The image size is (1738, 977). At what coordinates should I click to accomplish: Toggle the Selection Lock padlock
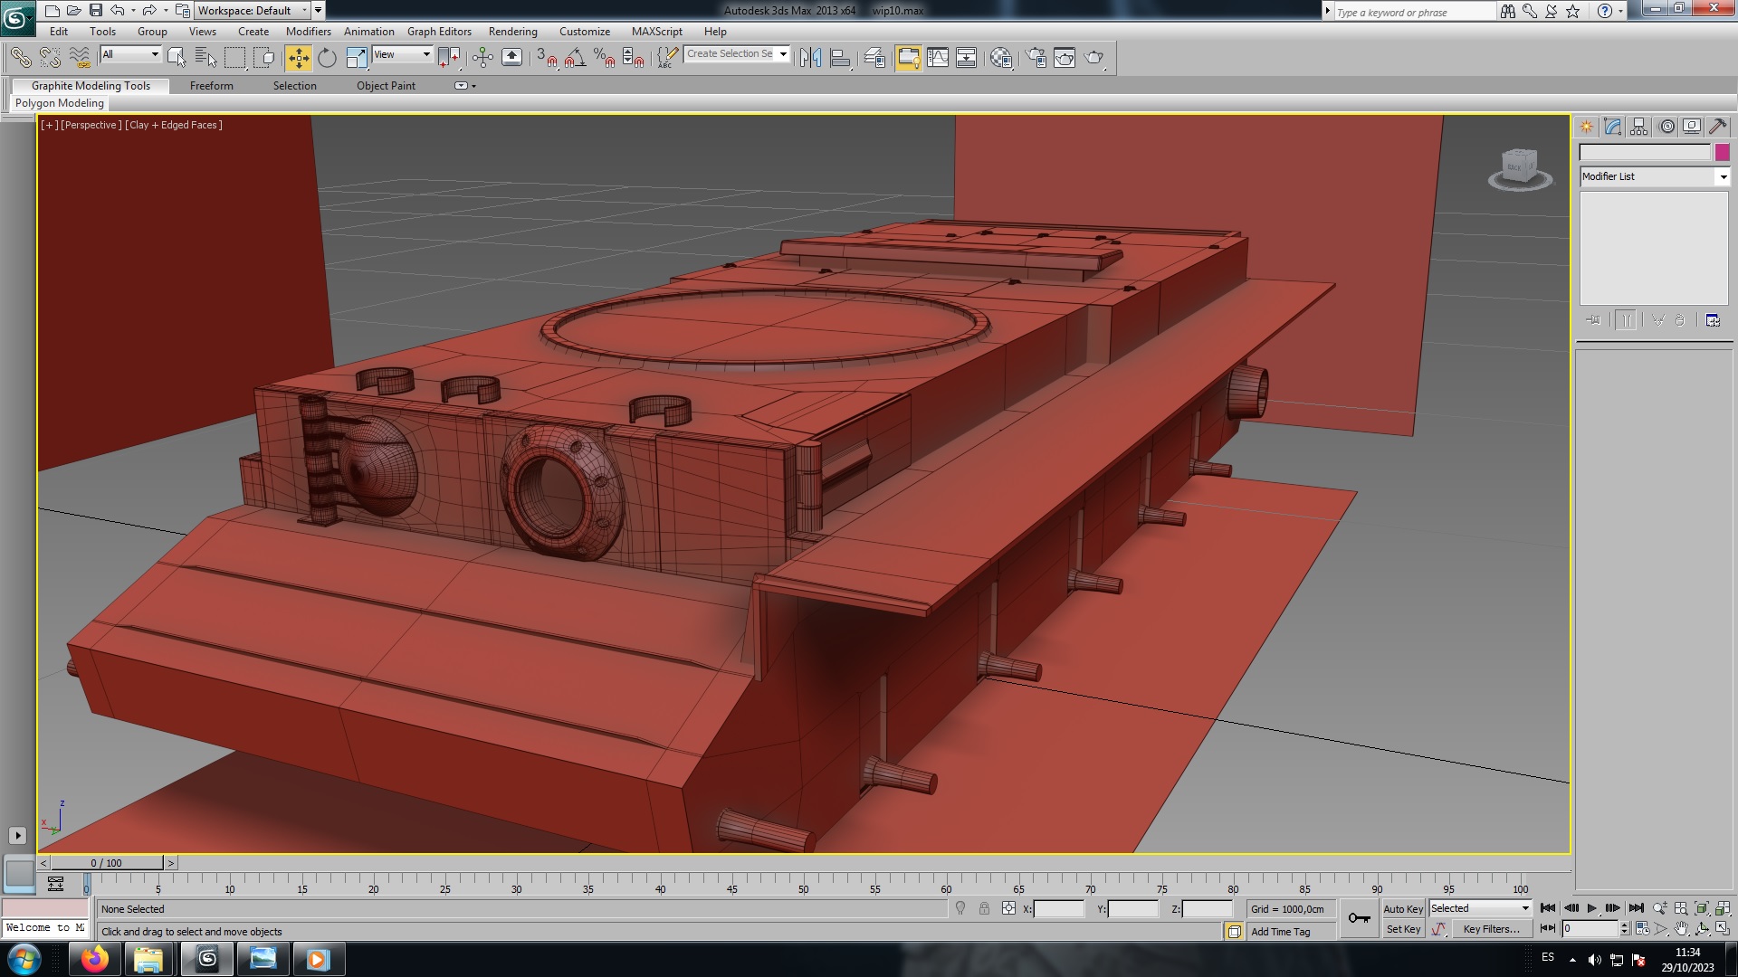[984, 909]
